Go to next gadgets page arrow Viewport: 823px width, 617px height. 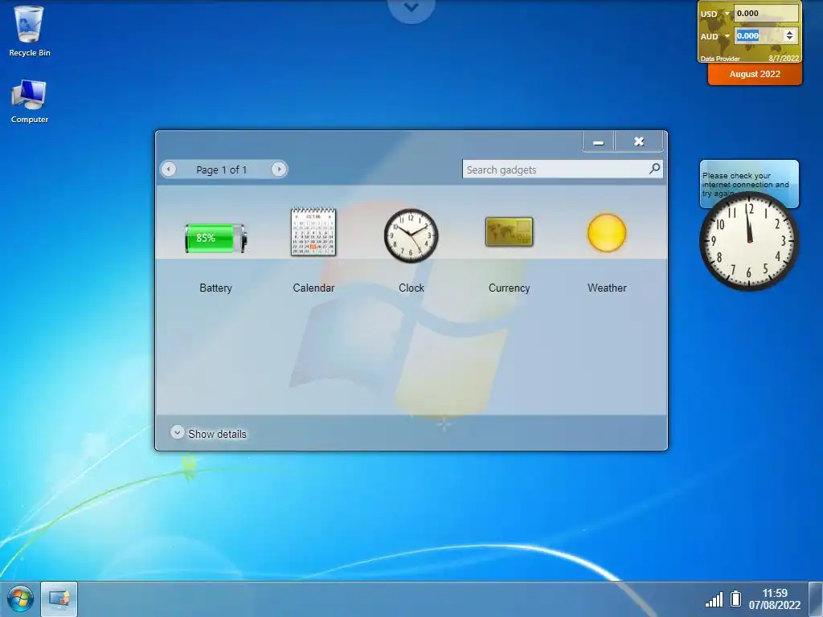coord(279,169)
